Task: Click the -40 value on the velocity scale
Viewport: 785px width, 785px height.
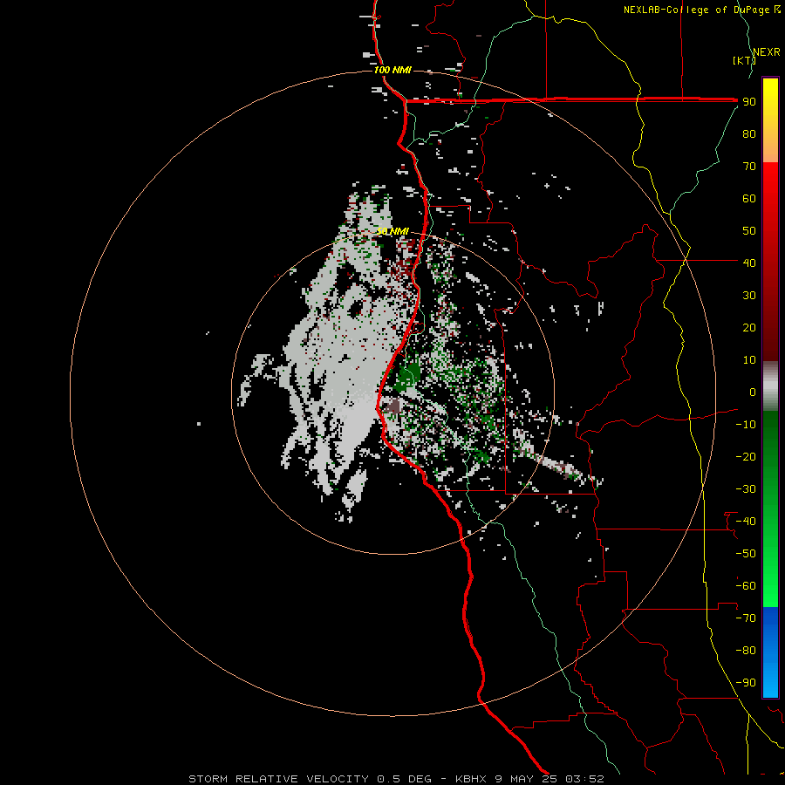Action: [x=746, y=522]
